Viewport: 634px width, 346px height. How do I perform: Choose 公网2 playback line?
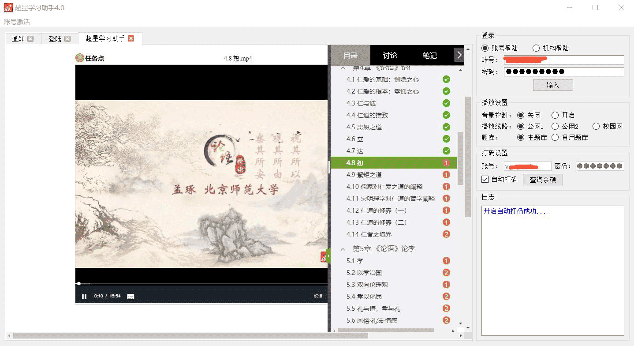pos(555,126)
